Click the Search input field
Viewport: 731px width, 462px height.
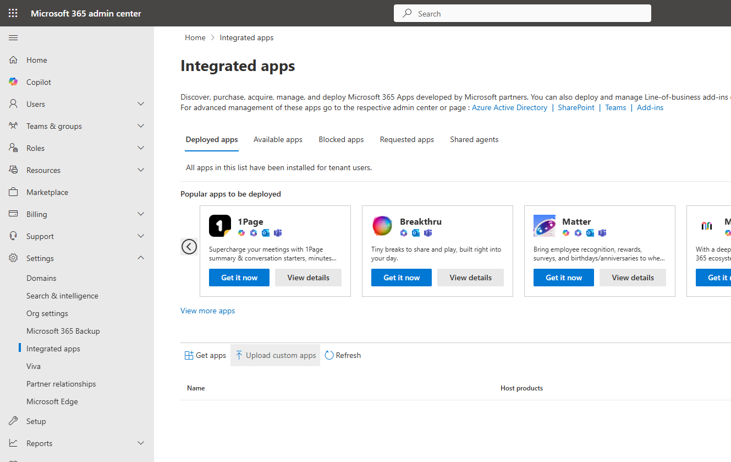(523, 14)
